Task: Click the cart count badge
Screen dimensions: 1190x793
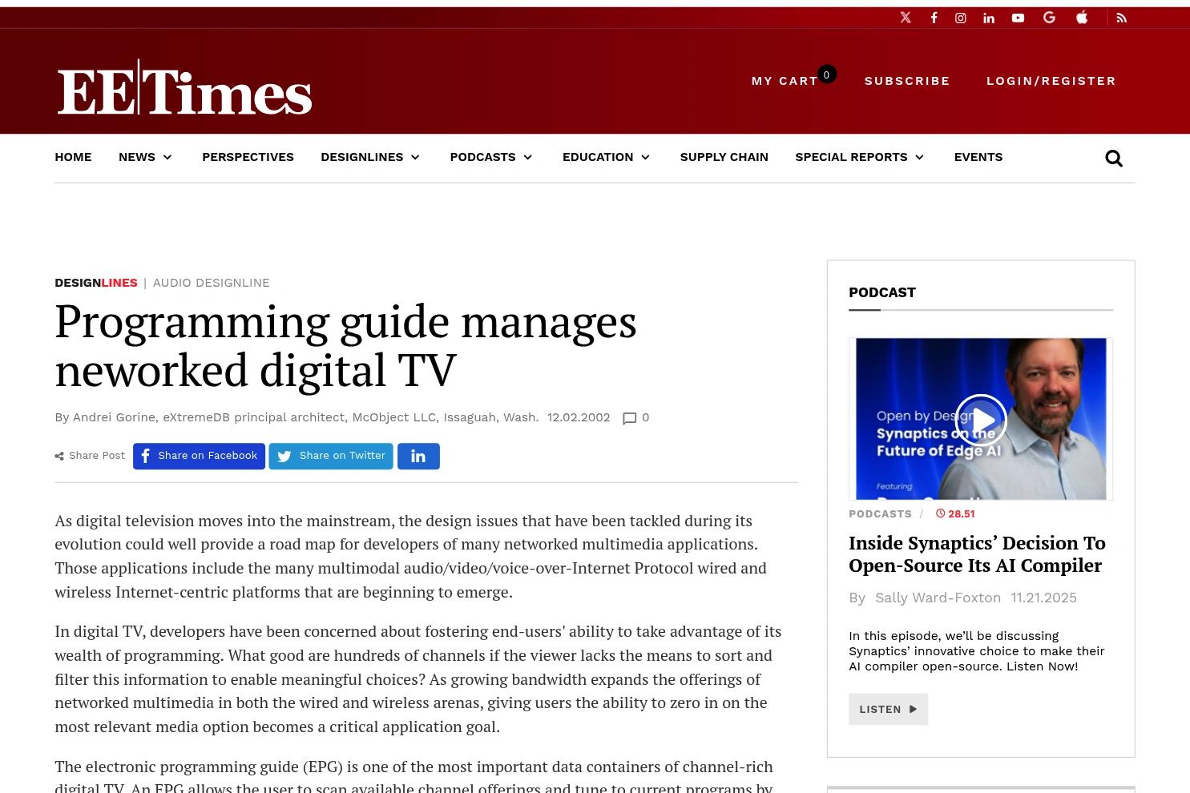Action: click(826, 74)
